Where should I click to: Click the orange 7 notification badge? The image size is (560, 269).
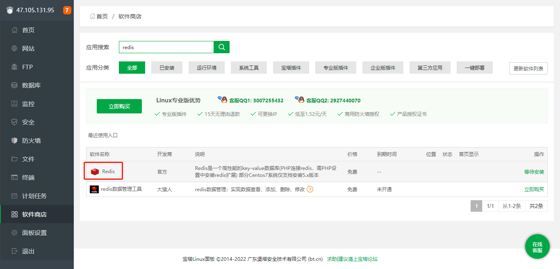click(67, 10)
